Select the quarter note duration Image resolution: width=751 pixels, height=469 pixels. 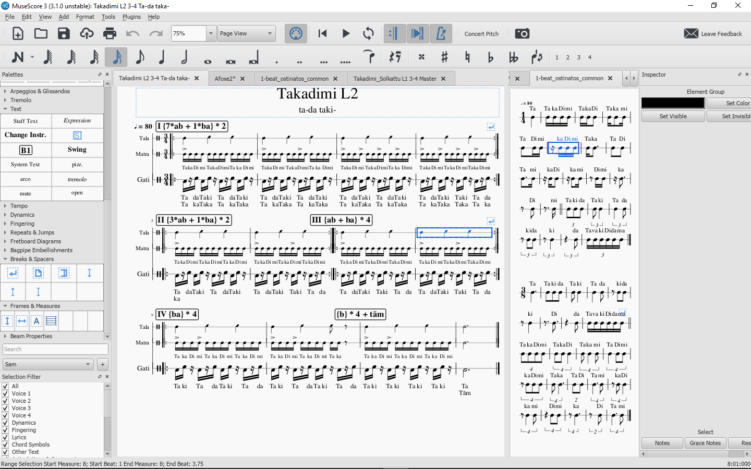point(162,57)
